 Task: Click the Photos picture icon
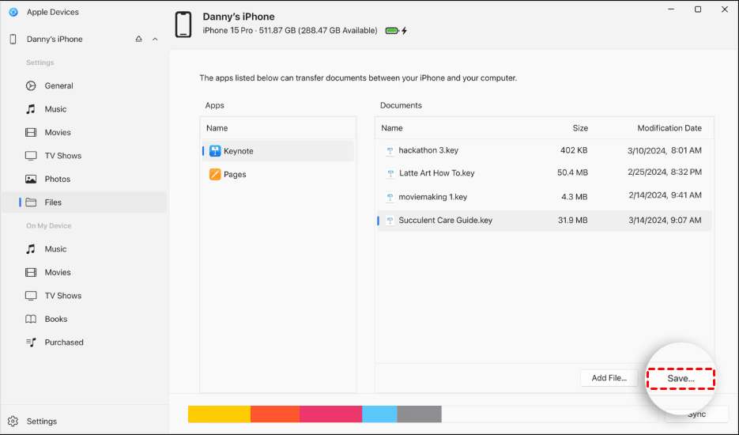(x=31, y=180)
